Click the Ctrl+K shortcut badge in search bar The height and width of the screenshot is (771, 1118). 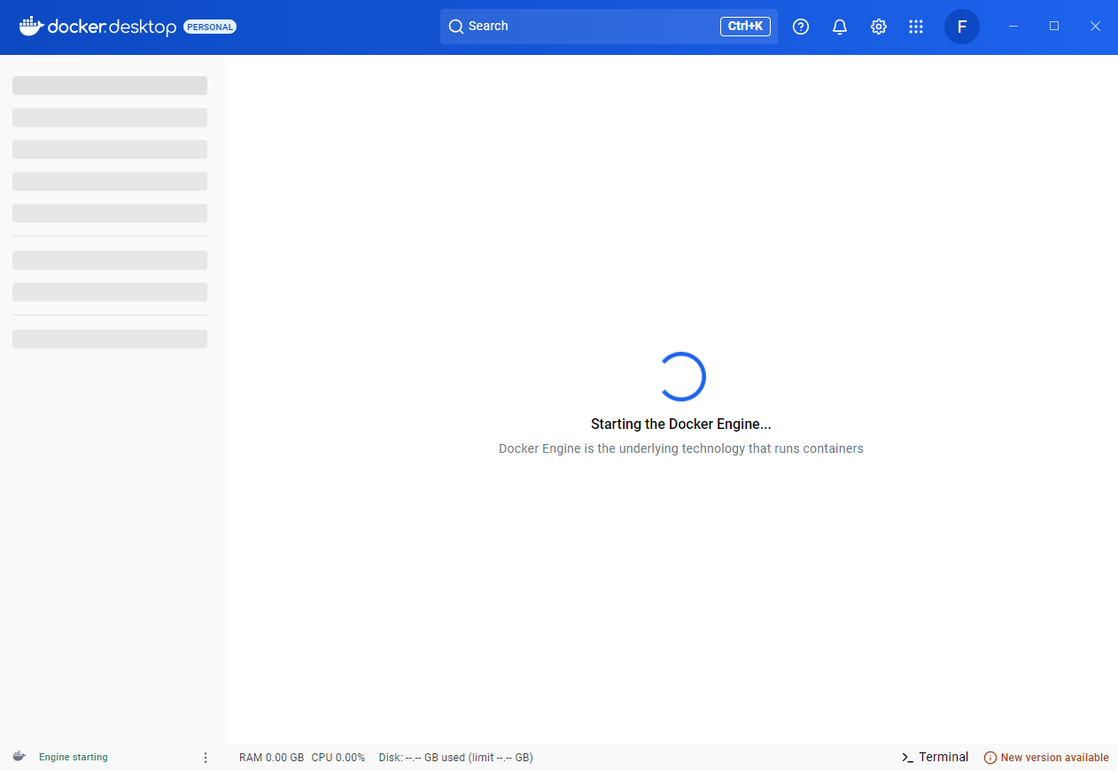pos(744,26)
